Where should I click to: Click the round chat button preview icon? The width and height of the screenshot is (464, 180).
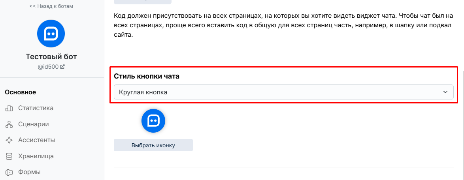153,120
